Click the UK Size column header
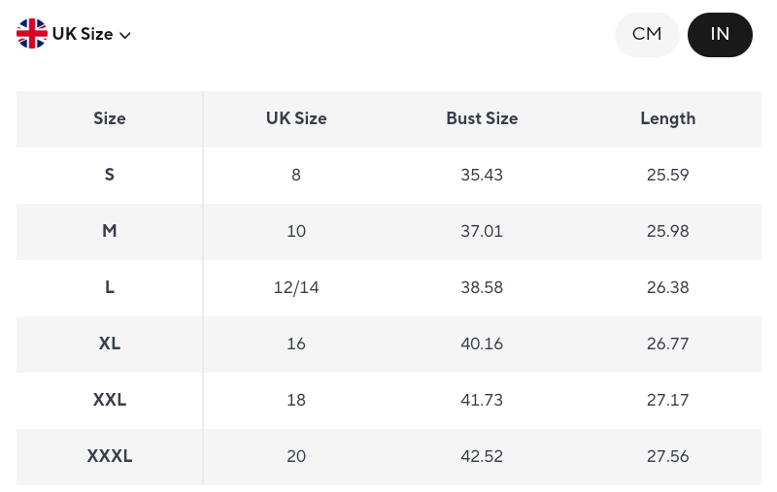Image resolution: width=777 pixels, height=492 pixels. click(296, 119)
